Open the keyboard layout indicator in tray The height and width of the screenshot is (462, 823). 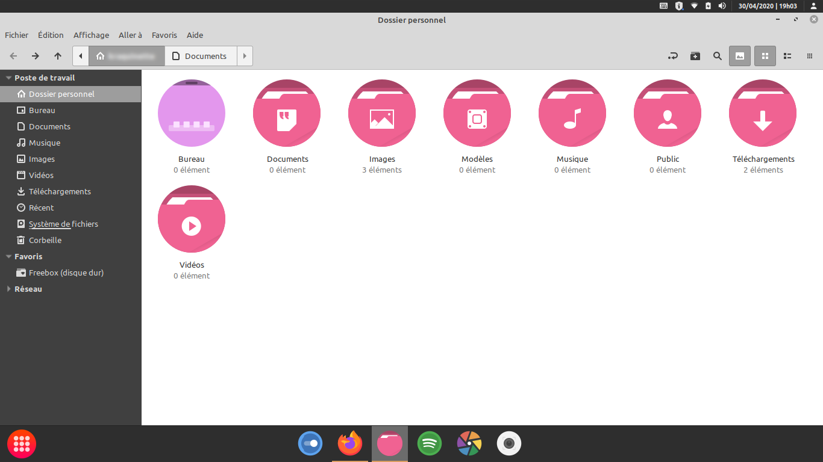coord(663,6)
